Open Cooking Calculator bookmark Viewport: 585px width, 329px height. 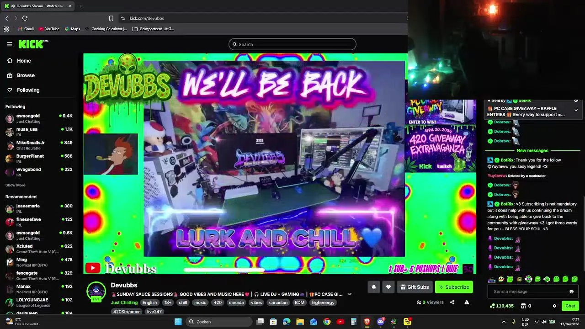click(106, 29)
